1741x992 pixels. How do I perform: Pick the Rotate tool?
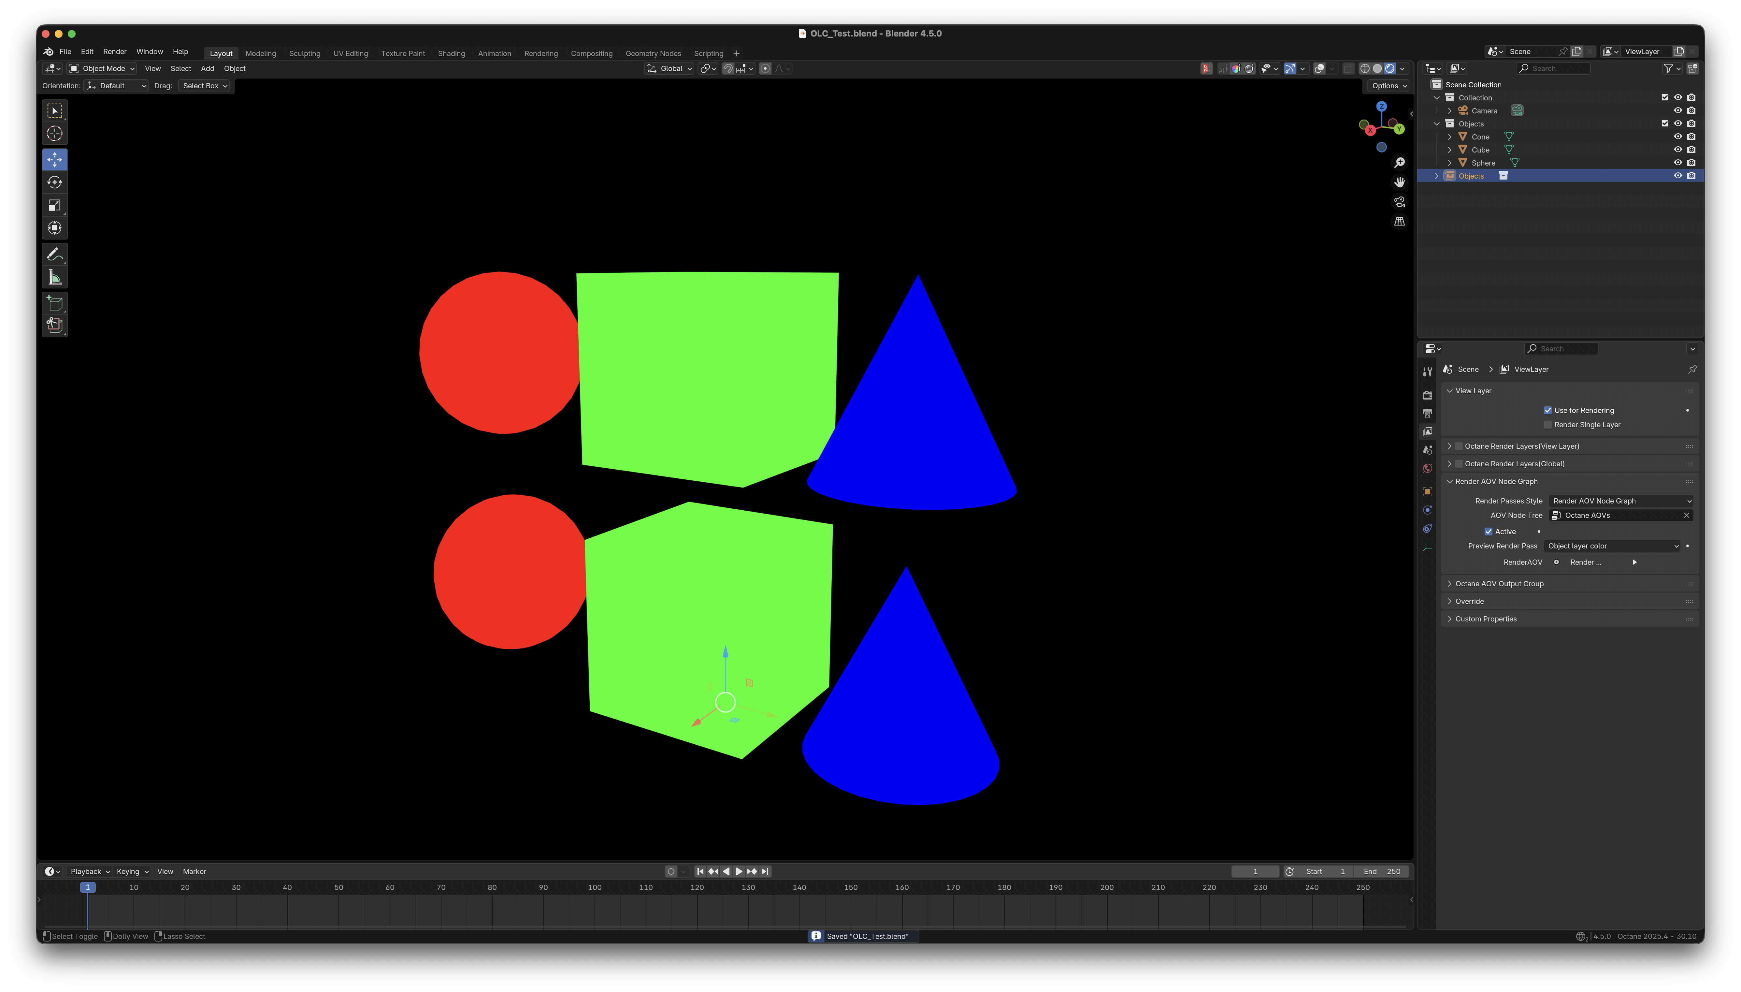click(54, 182)
